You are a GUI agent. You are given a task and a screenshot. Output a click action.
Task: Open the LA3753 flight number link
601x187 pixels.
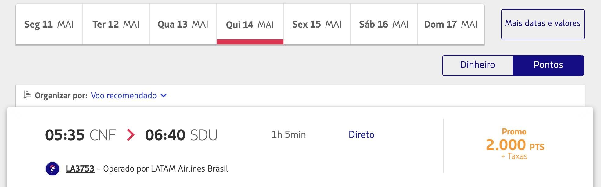click(x=80, y=169)
